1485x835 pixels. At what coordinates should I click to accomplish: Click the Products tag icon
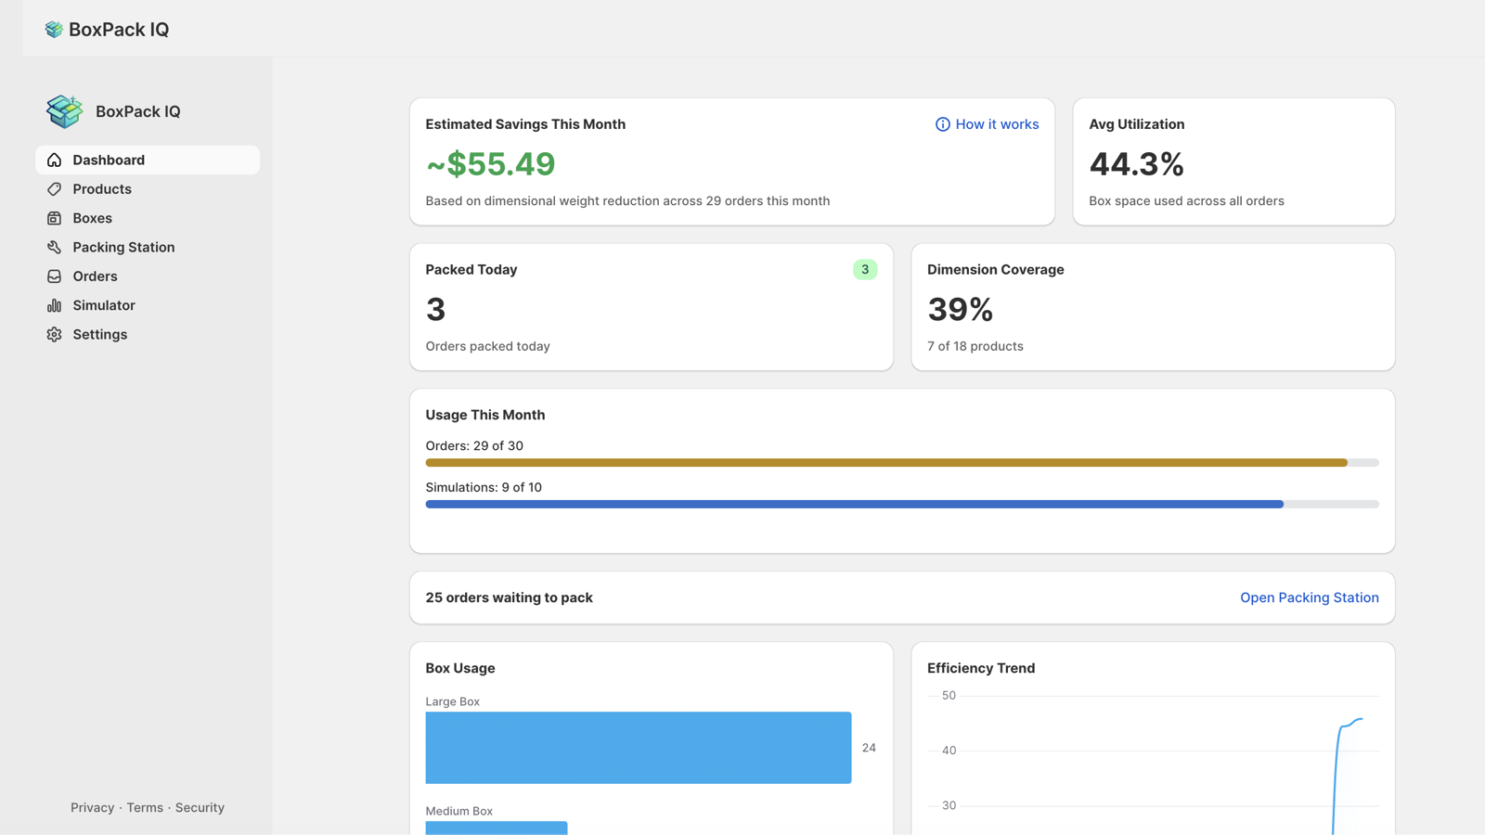[54, 189]
